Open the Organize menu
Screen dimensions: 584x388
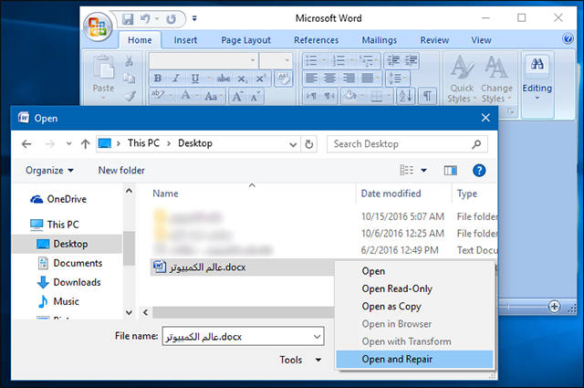[49, 171]
